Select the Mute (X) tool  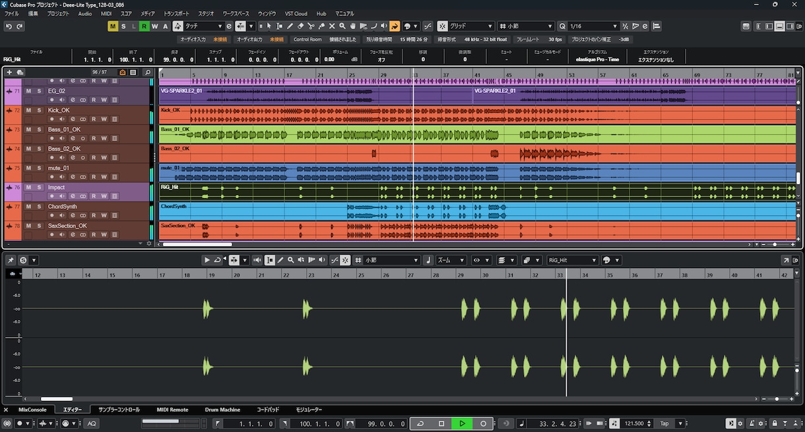pos(332,26)
